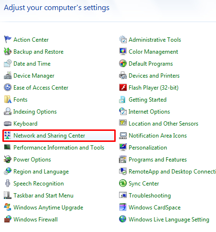Viewport: 216px width, 232px height.
Task: Open Taskbar and Start Menu settings
Action: 43,196
